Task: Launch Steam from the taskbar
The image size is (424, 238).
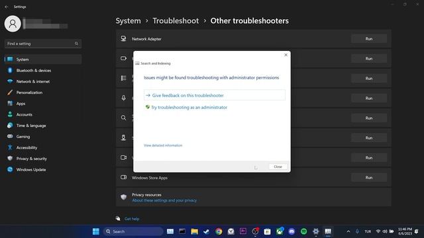Action: click(x=206, y=231)
